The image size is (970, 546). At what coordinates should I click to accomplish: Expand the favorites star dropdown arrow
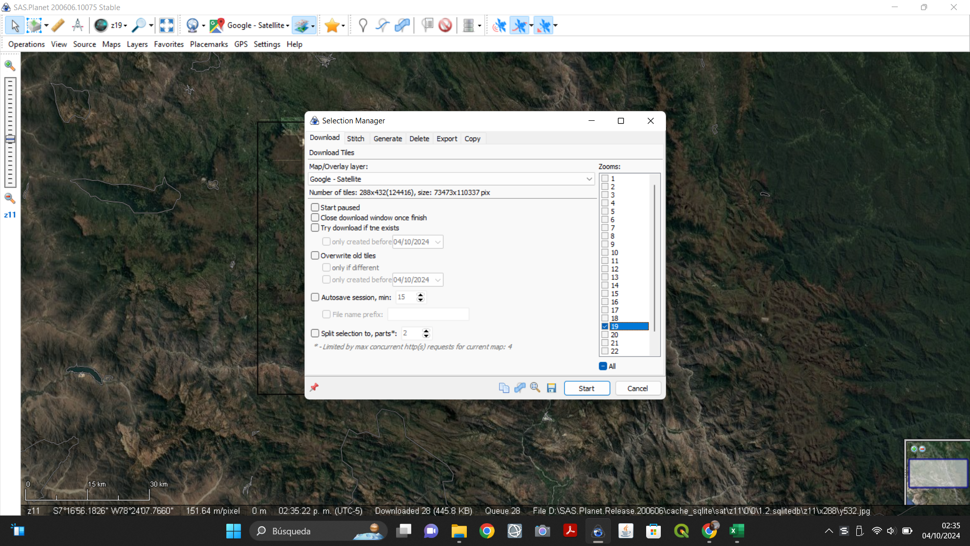pyautogui.click(x=343, y=25)
